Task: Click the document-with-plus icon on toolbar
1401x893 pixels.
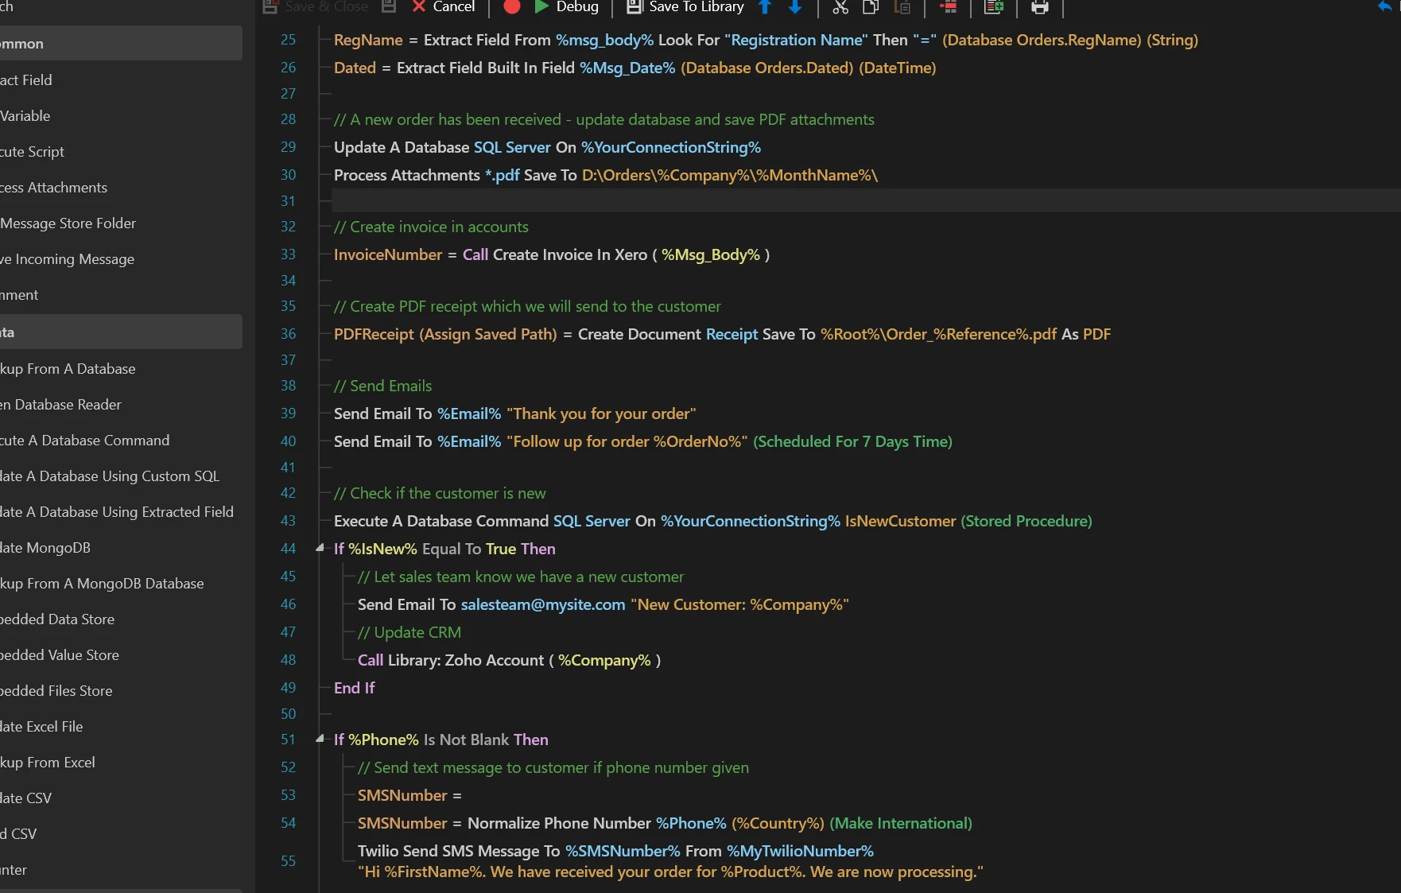Action: pyautogui.click(x=994, y=7)
